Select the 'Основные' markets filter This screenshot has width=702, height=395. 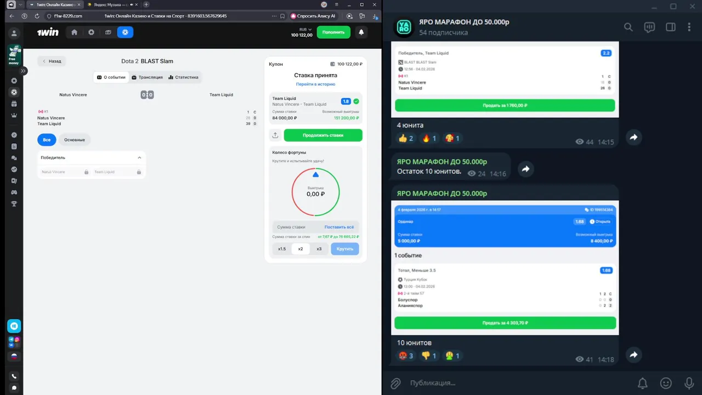coord(75,140)
